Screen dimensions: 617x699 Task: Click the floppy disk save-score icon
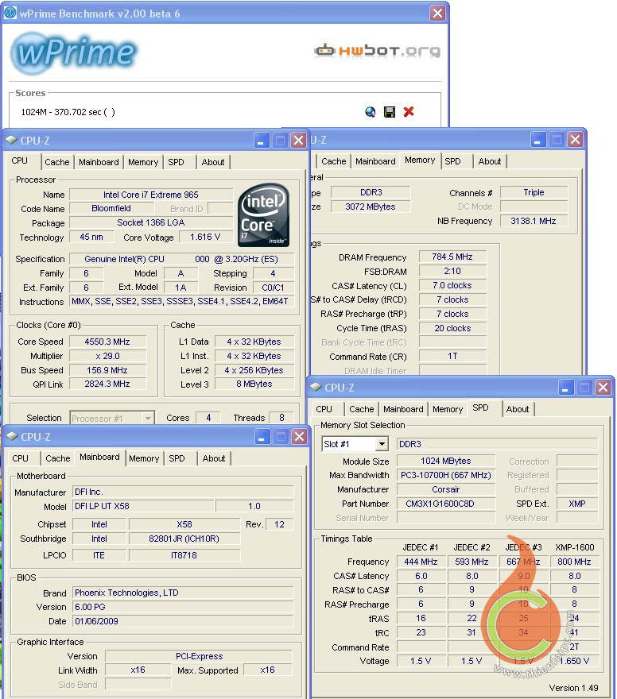[390, 112]
